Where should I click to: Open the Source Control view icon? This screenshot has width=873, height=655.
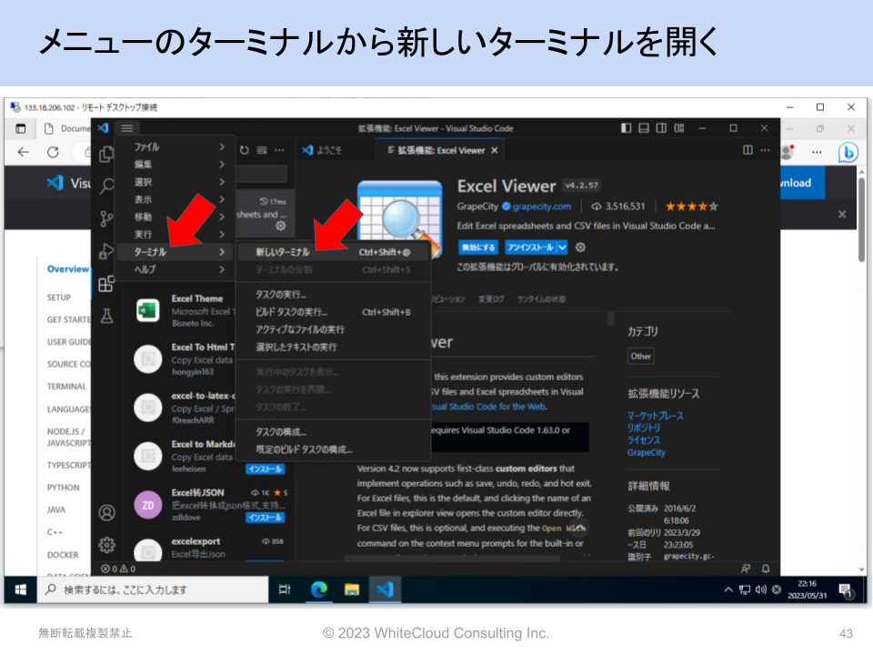pos(106,218)
